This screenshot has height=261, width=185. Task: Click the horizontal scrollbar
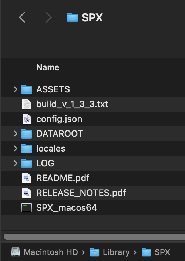tap(94, 237)
